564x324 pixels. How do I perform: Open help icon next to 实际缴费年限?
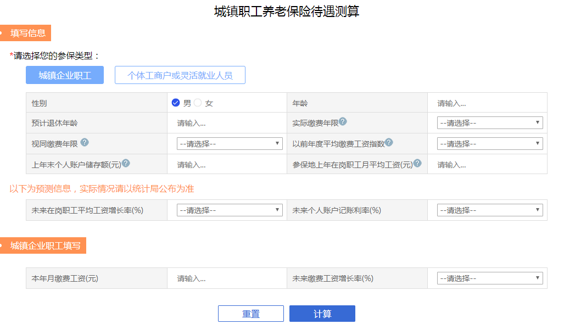click(343, 121)
